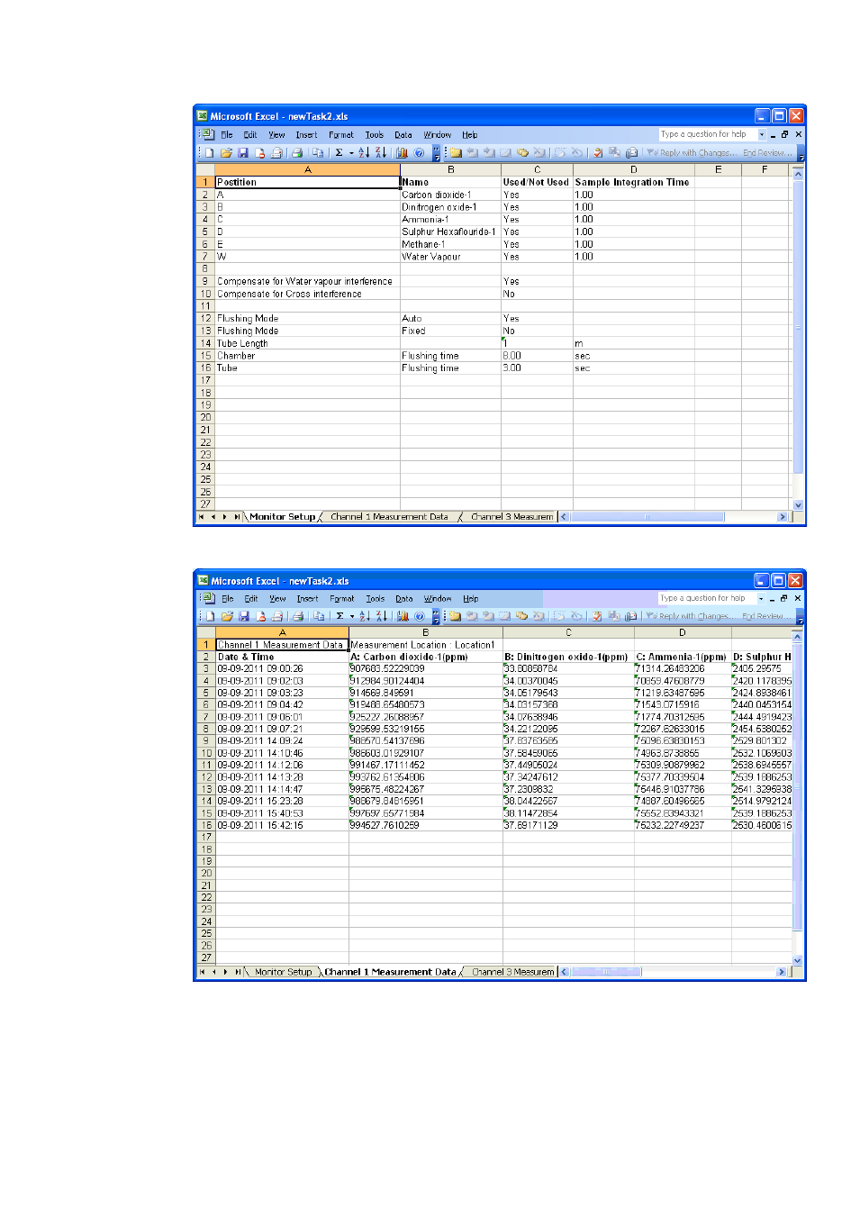The image size is (860, 1216).
Task: Open Format menu in Monitor Setup window
Action: (341, 135)
